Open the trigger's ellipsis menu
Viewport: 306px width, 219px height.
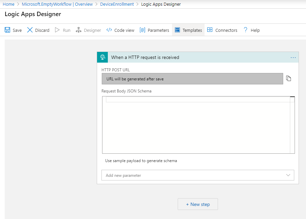293,58
